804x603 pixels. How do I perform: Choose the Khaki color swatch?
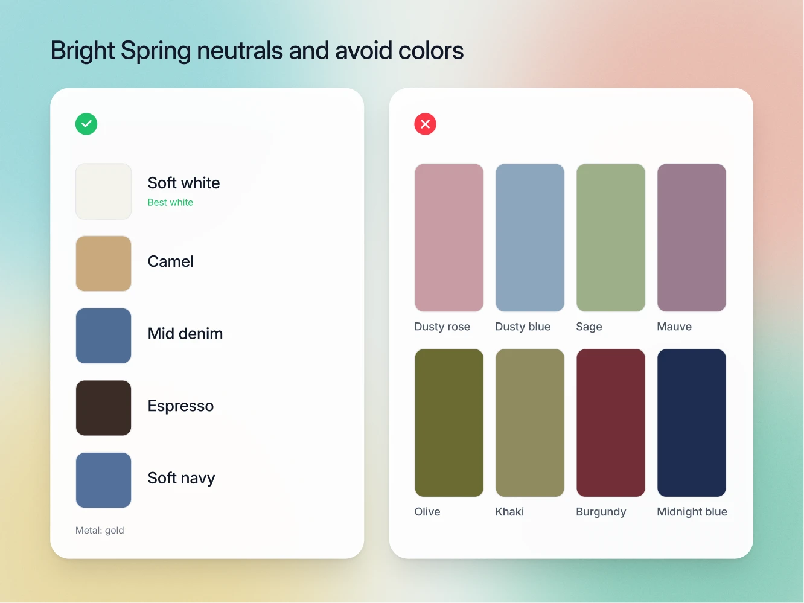530,423
